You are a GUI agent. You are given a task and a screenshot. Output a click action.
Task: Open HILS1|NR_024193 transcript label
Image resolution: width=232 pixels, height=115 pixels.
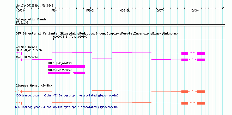click(x=60, y=63)
